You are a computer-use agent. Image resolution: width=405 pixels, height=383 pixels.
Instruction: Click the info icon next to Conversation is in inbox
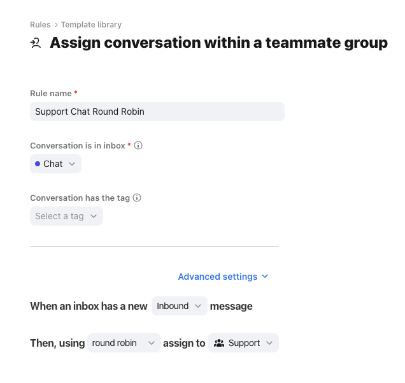(x=138, y=145)
